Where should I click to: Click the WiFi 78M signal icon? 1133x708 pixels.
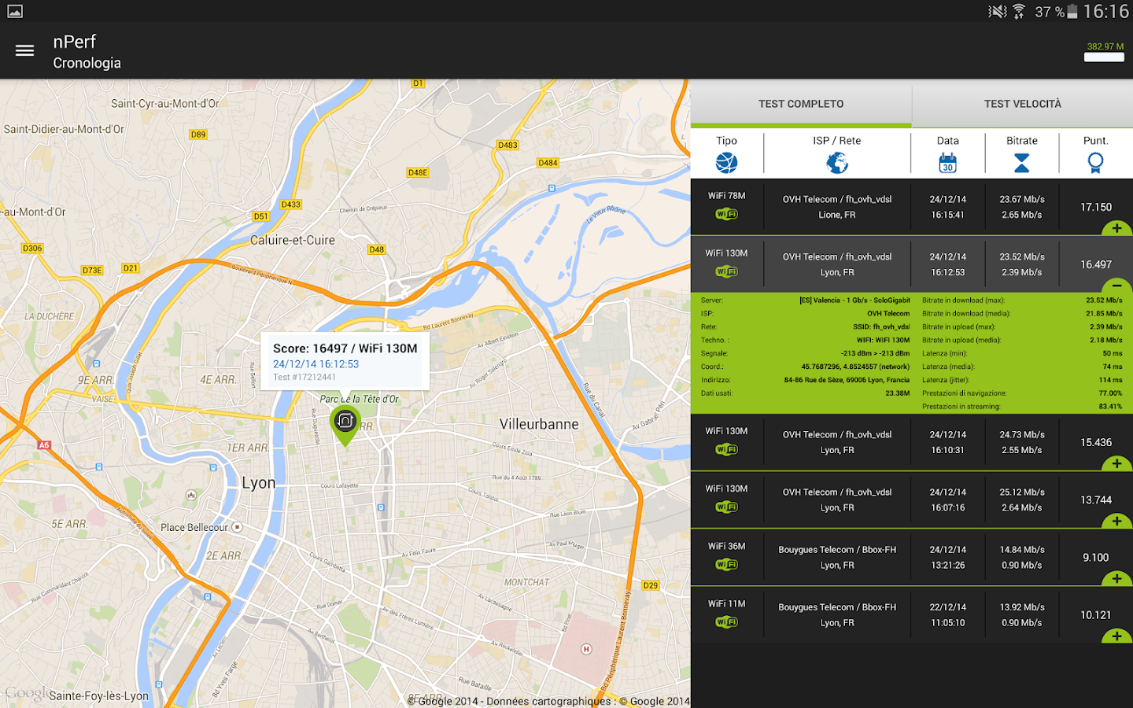coord(726,213)
